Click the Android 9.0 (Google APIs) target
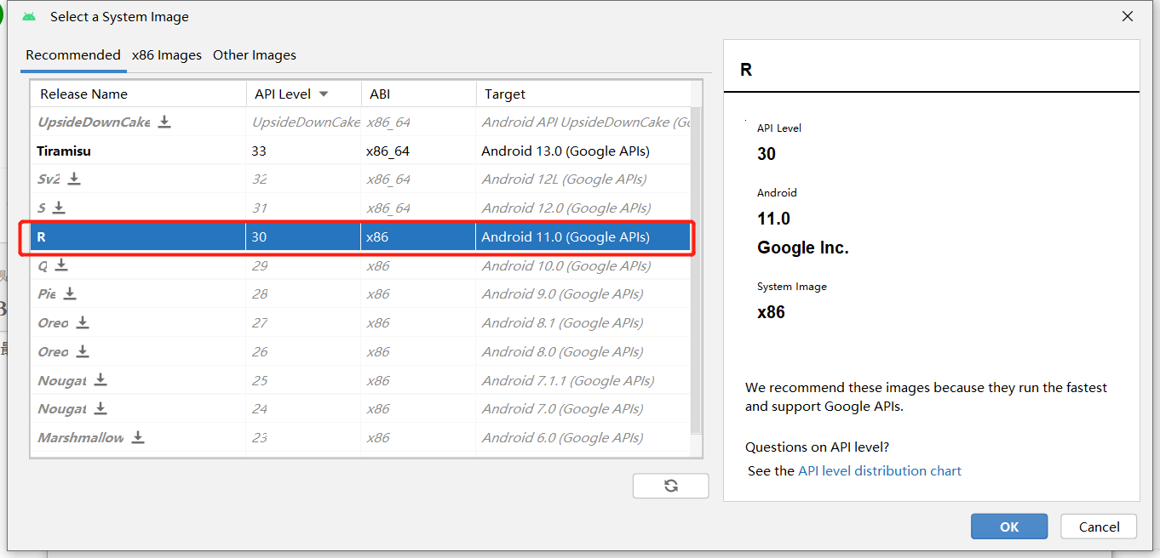 [562, 293]
